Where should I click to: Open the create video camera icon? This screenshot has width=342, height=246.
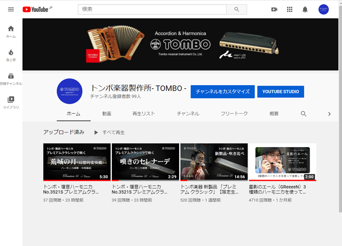tap(274, 9)
